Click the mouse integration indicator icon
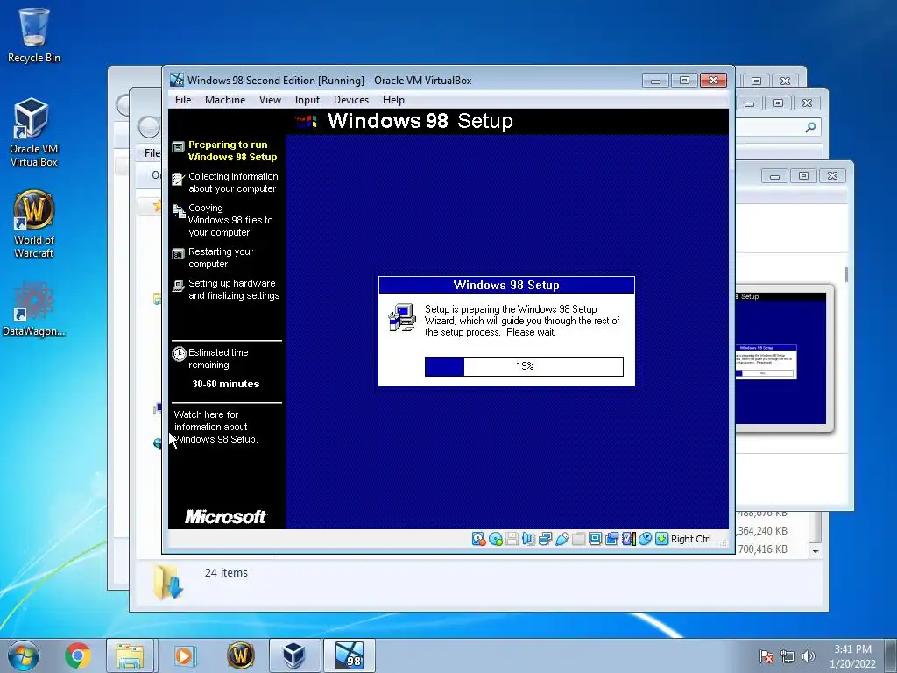Image resolution: width=897 pixels, height=673 pixels. [x=645, y=539]
